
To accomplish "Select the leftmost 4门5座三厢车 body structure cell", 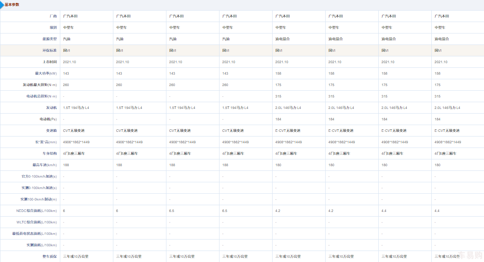I will pos(74,153).
